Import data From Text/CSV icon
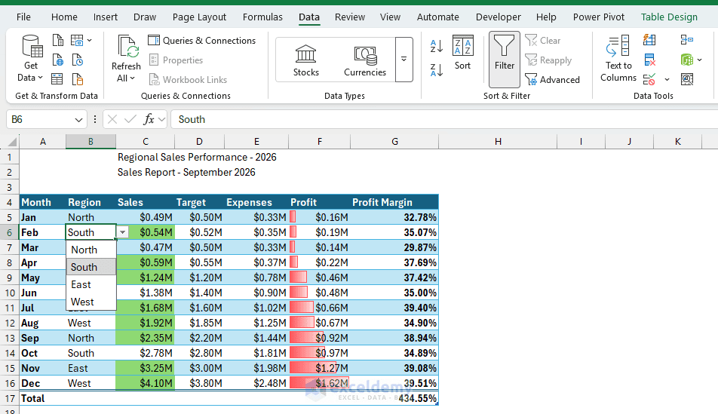Image resolution: width=718 pixels, height=414 pixels. pyautogui.click(x=57, y=40)
